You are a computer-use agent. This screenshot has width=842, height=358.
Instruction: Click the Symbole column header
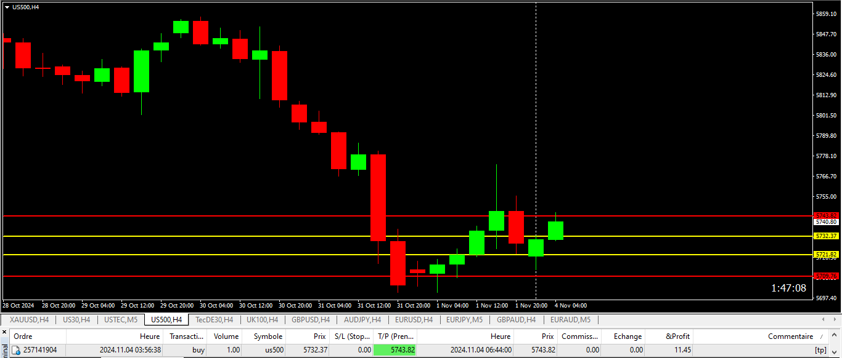point(265,336)
